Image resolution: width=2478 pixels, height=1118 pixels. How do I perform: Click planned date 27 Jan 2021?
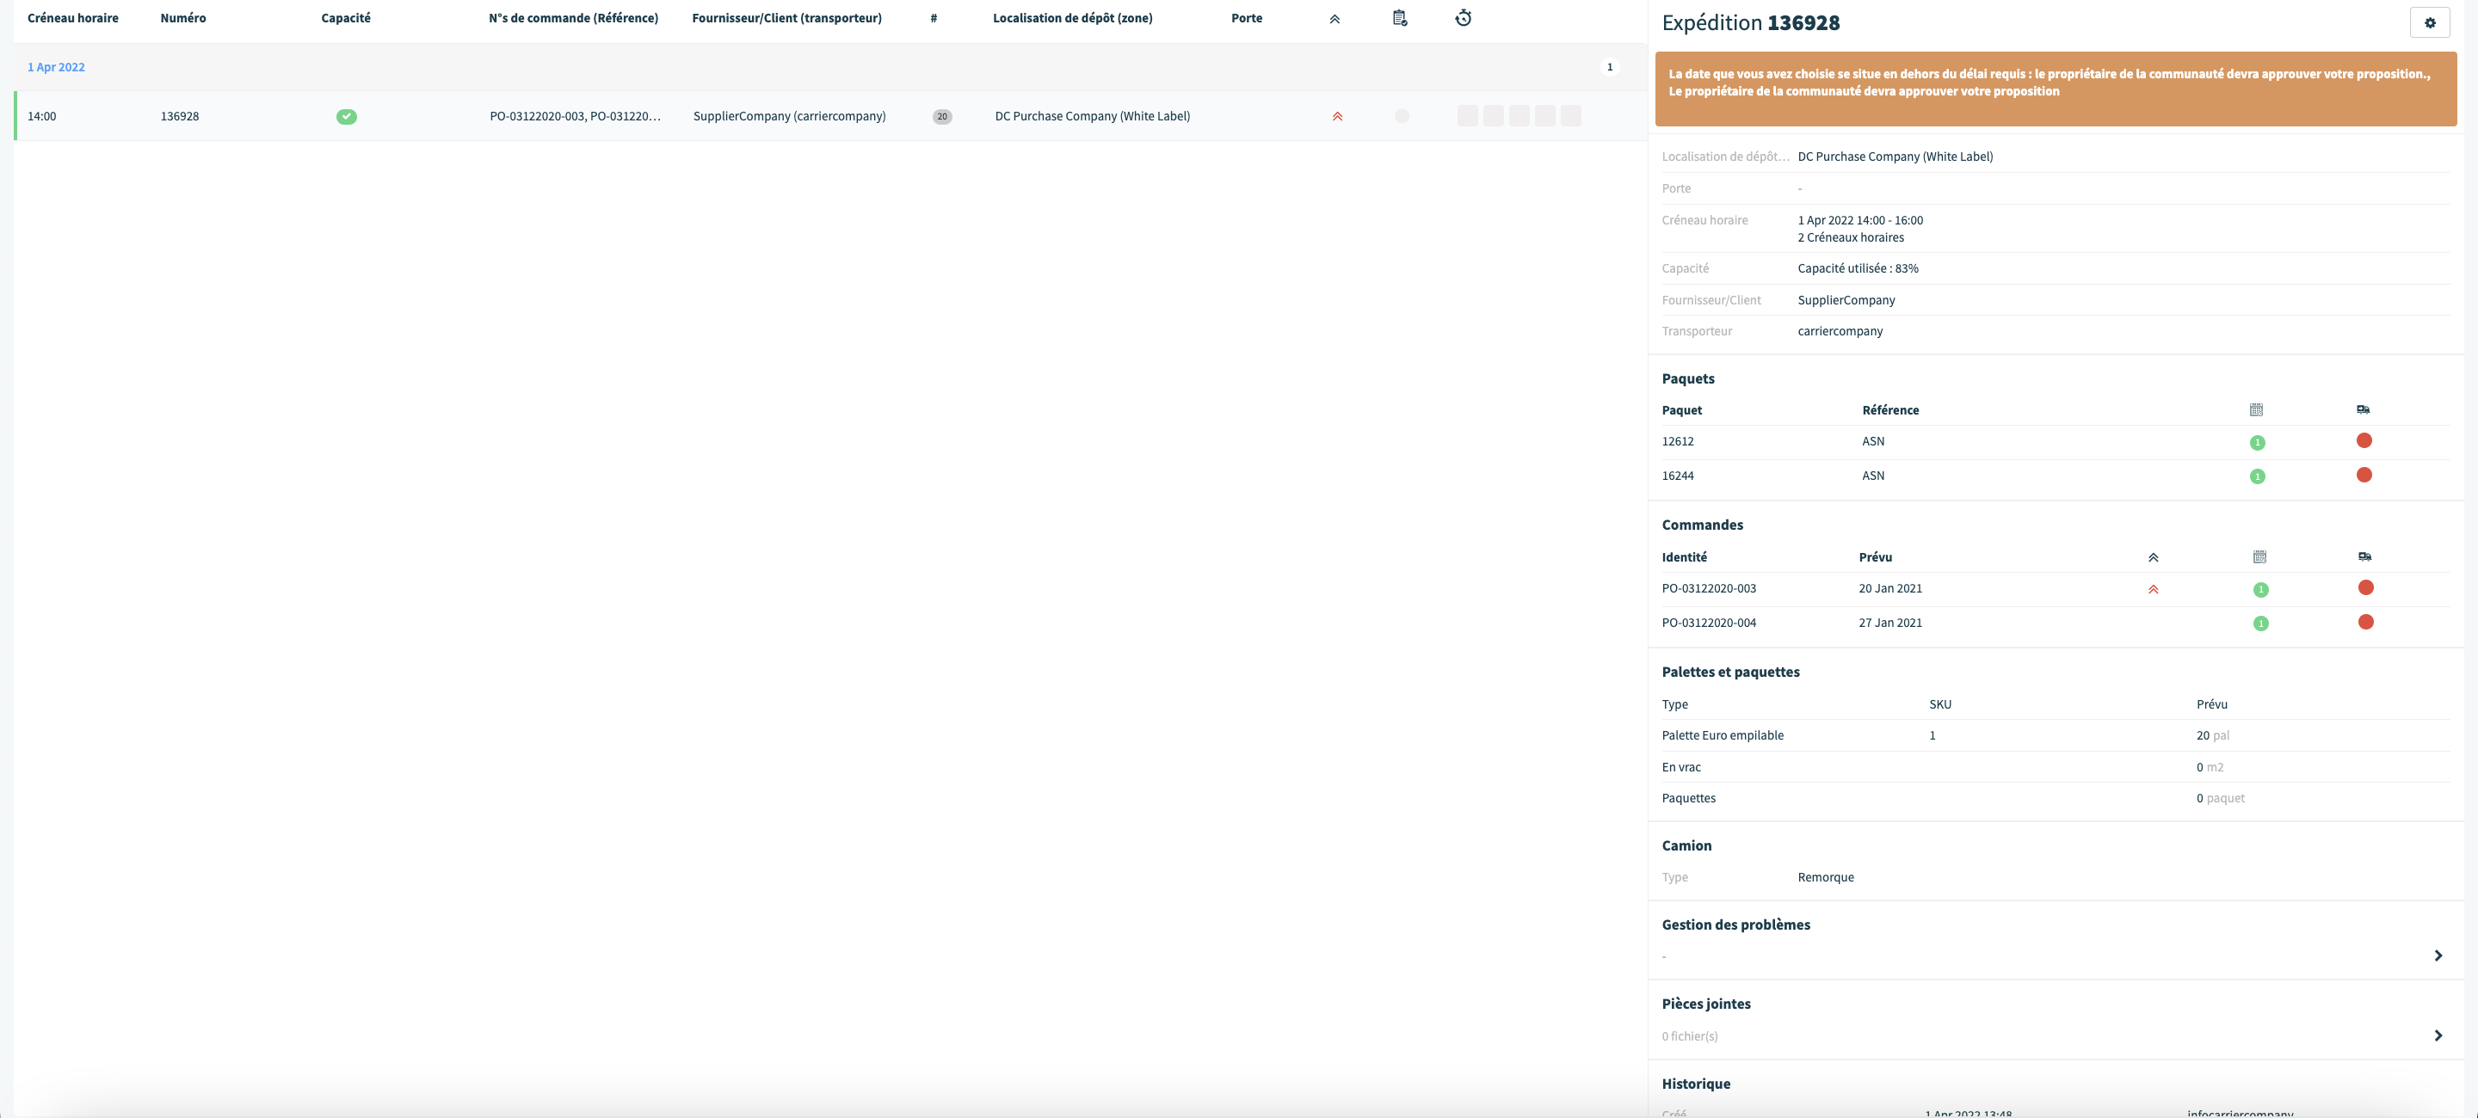tap(1889, 623)
